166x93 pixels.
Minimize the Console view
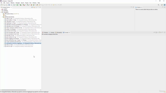163,33
